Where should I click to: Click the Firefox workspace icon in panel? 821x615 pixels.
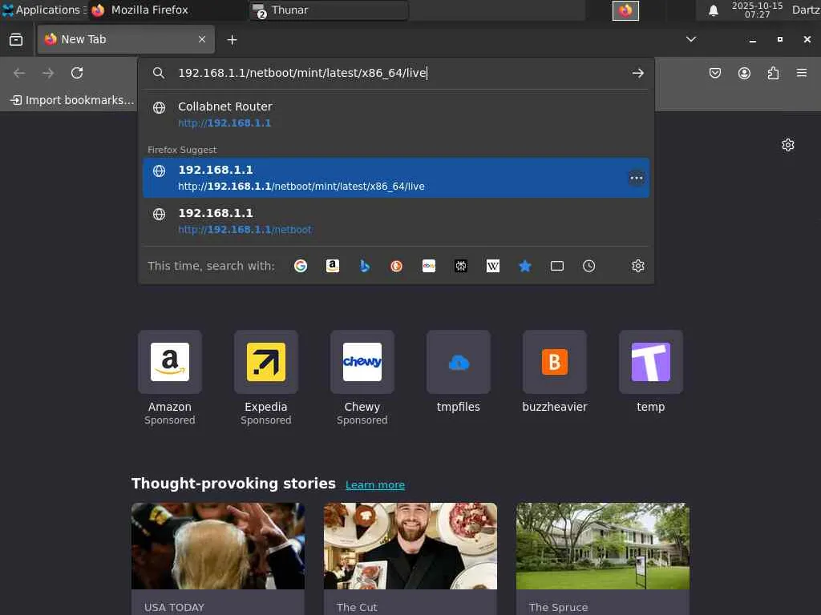[x=625, y=10]
